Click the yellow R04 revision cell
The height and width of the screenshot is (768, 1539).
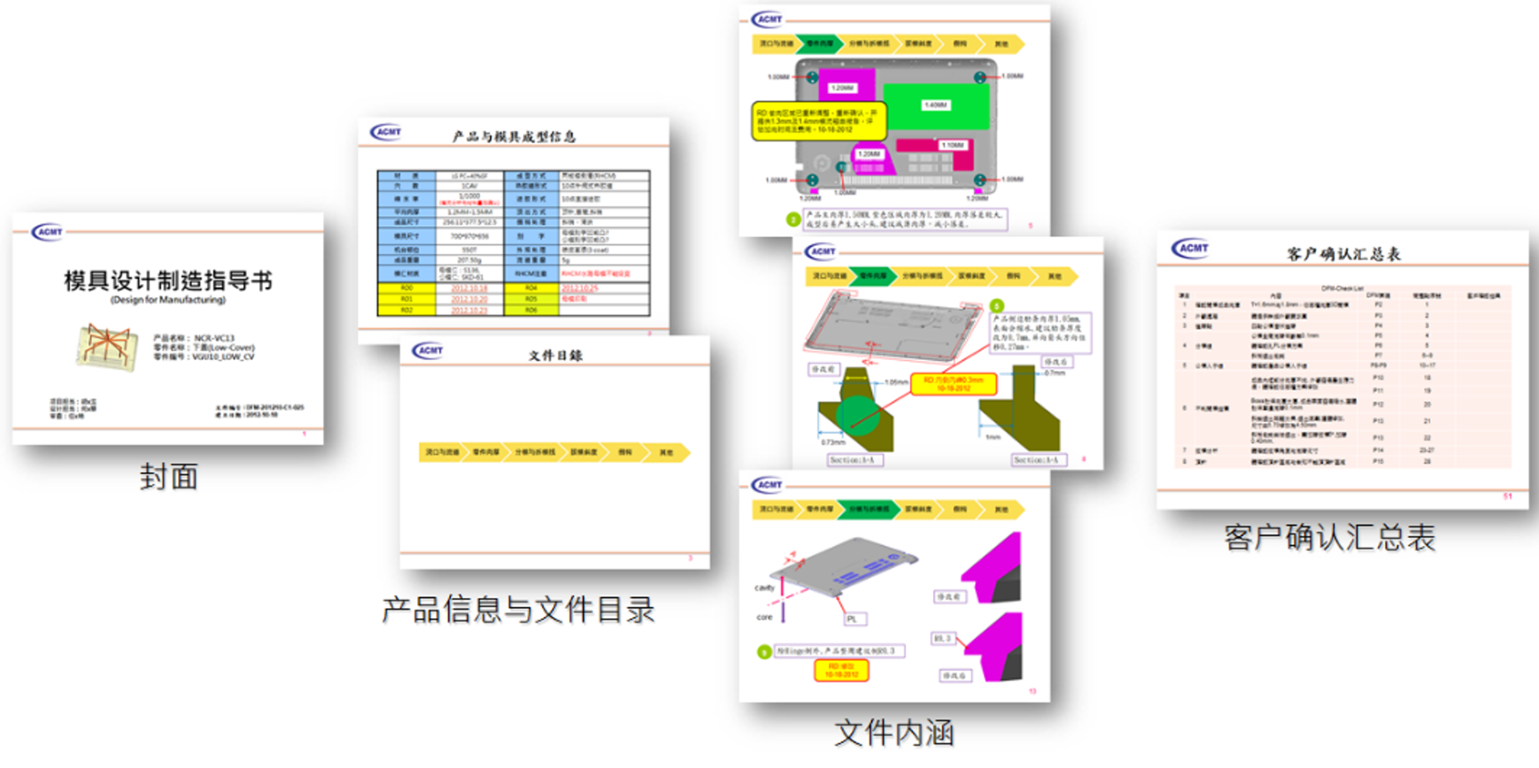(x=531, y=288)
